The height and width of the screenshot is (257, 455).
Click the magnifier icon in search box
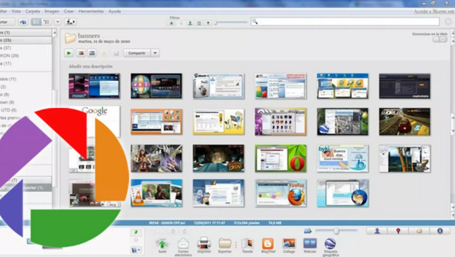(x=255, y=21)
